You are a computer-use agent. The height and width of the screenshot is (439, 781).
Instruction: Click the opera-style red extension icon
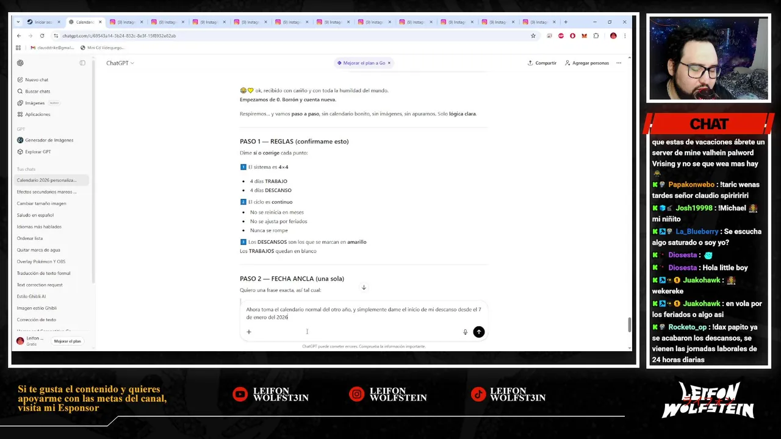[x=572, y=36]
